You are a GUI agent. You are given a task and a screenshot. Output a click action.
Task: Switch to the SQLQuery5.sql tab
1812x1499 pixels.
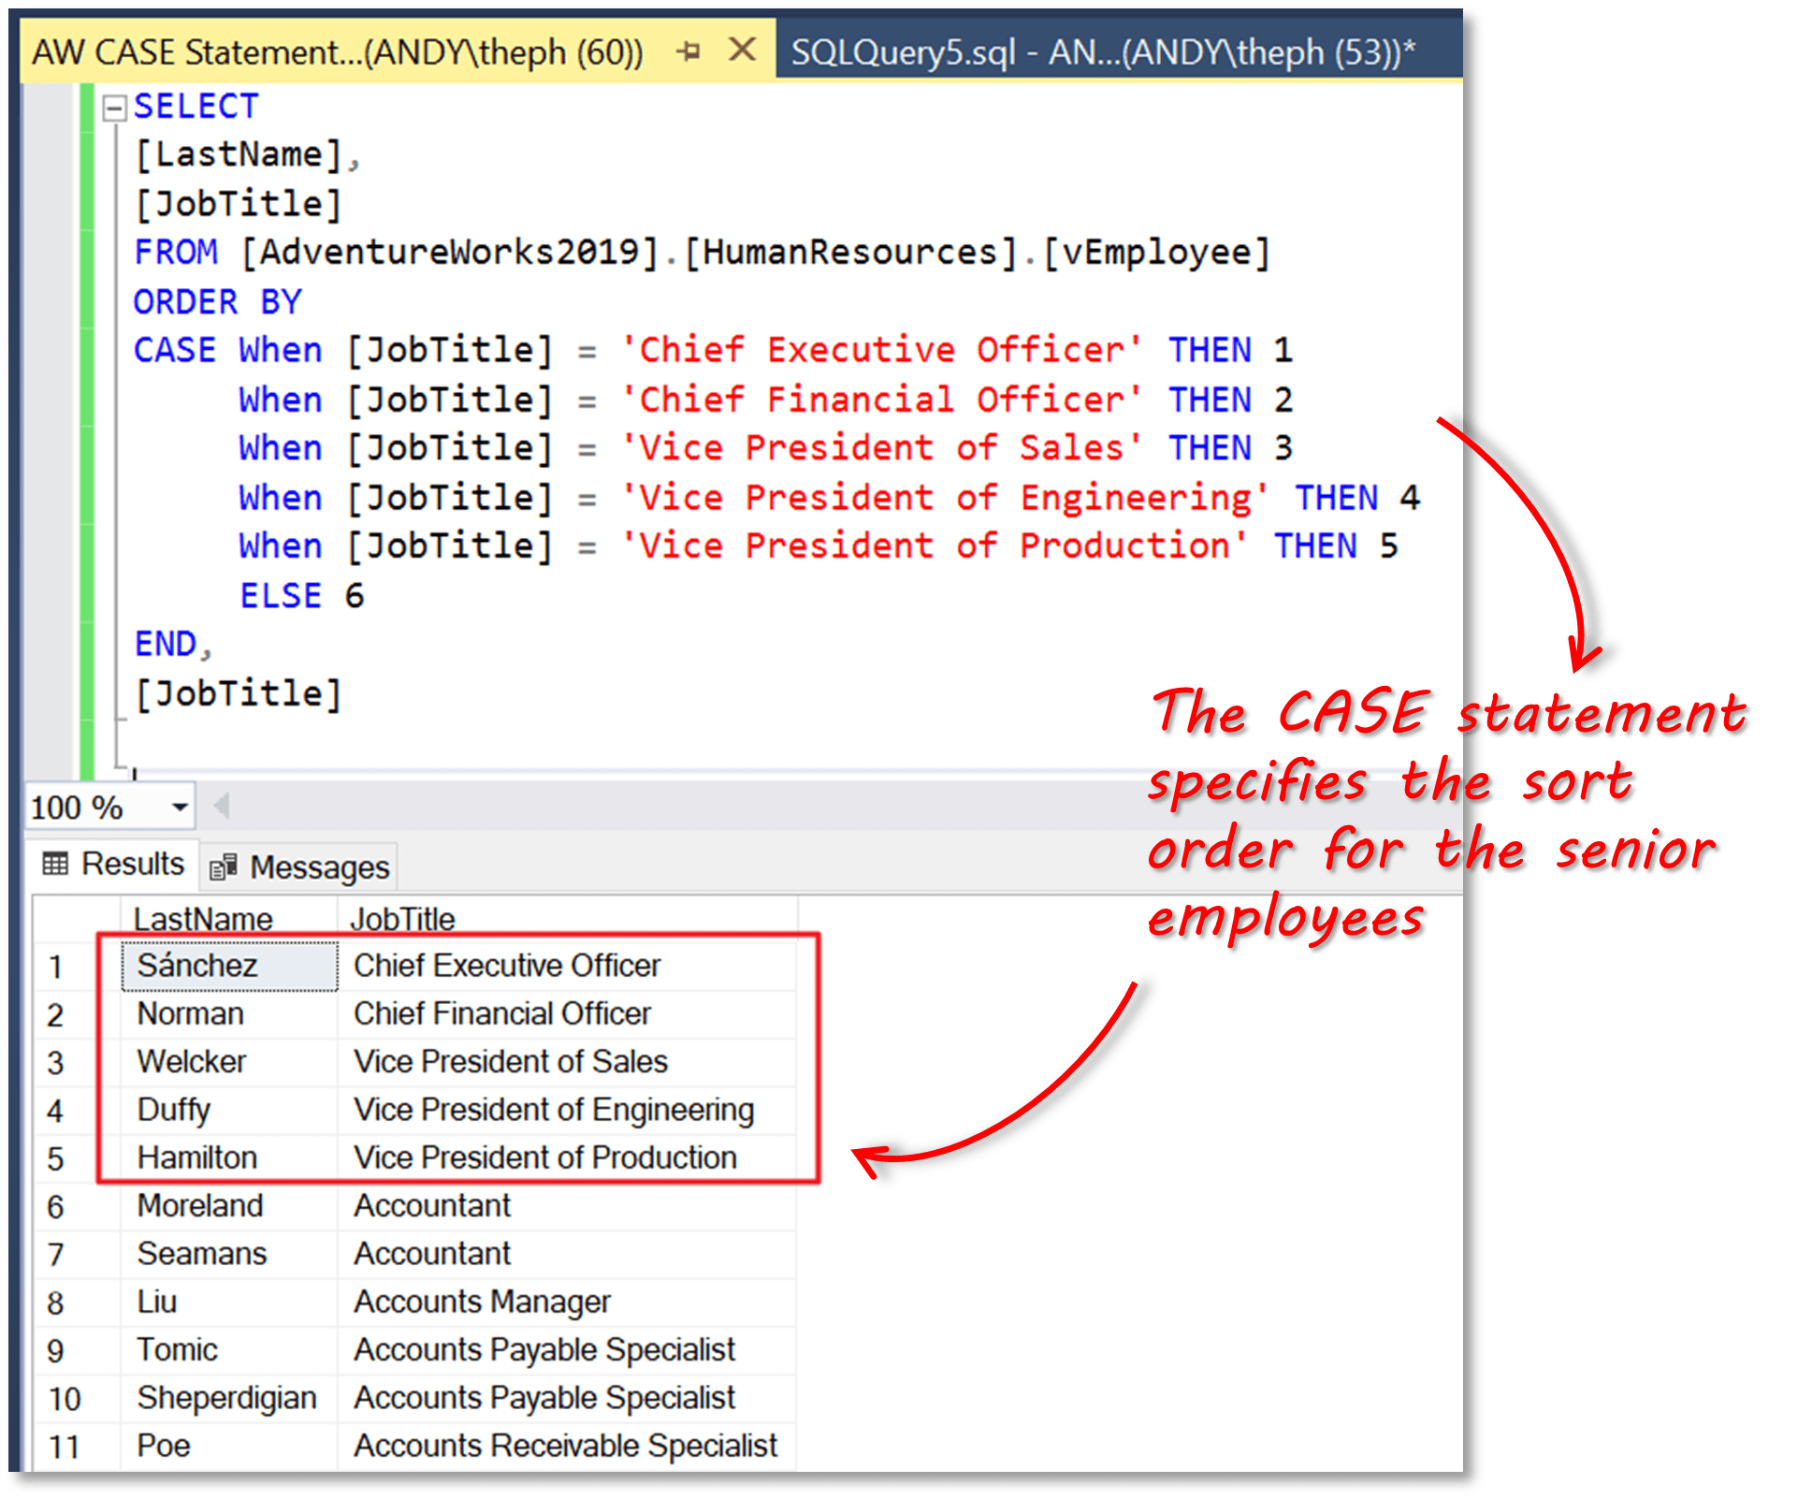point(1102,52)
